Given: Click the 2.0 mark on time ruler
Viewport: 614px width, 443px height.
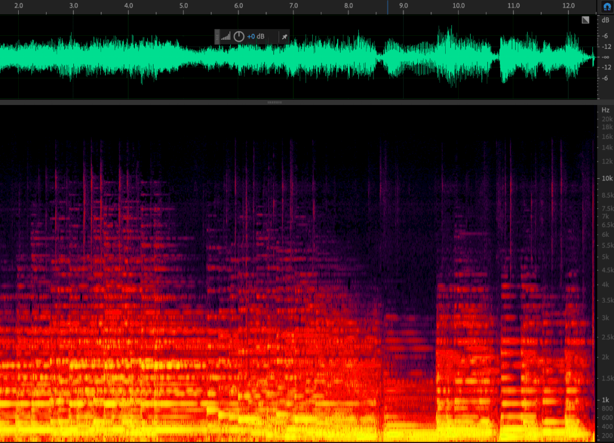Looking at the screenshot, I should point(18,6).
